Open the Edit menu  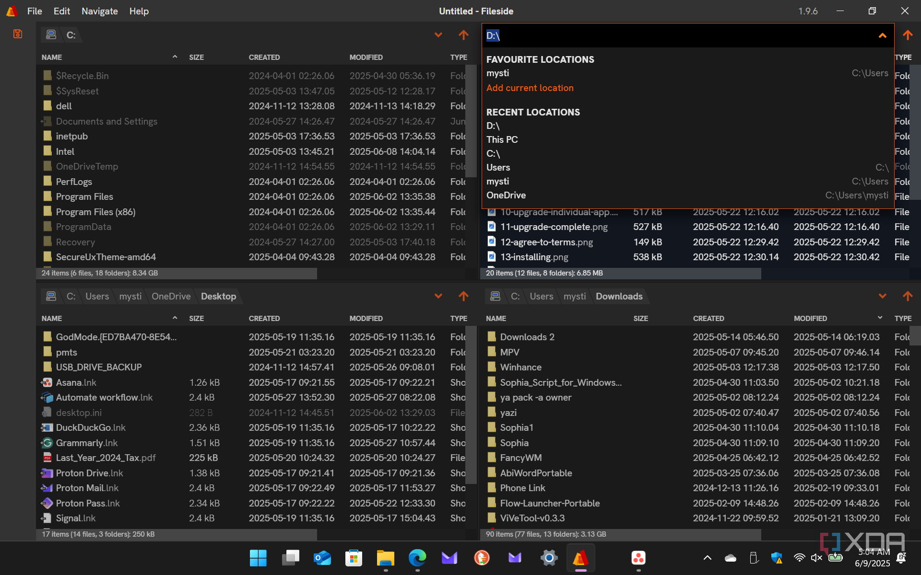[x=61, y=11]
